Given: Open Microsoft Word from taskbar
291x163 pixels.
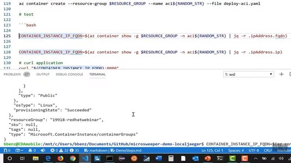Looking at the screenshot, I should [159, 158].
